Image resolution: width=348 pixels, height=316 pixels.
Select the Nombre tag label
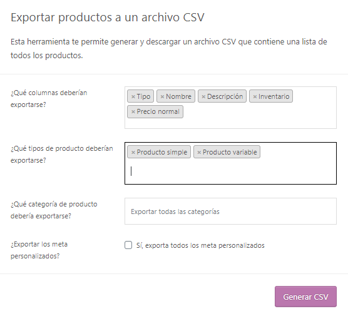coord(178,96)
